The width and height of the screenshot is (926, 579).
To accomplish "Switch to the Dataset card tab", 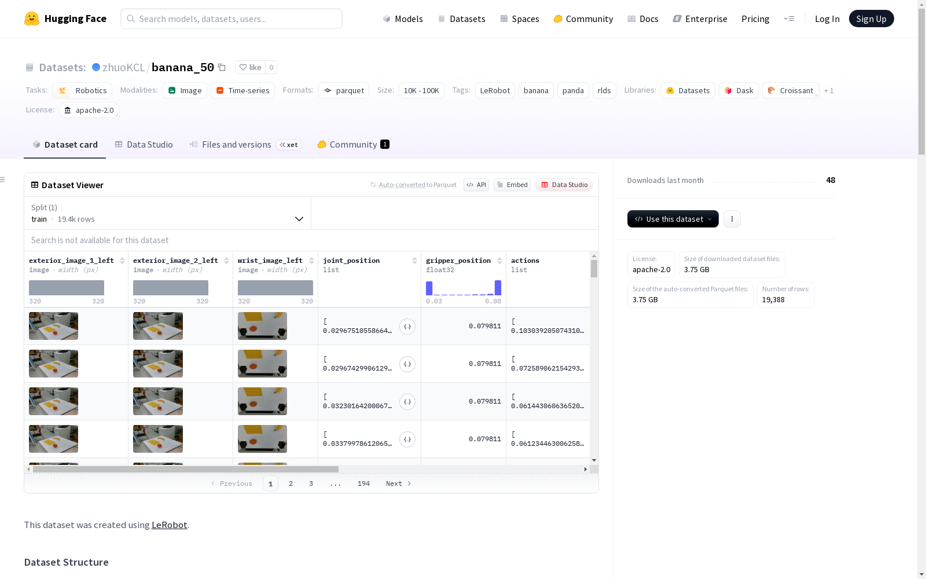I will pyautogui.click(x=65, y=145).
